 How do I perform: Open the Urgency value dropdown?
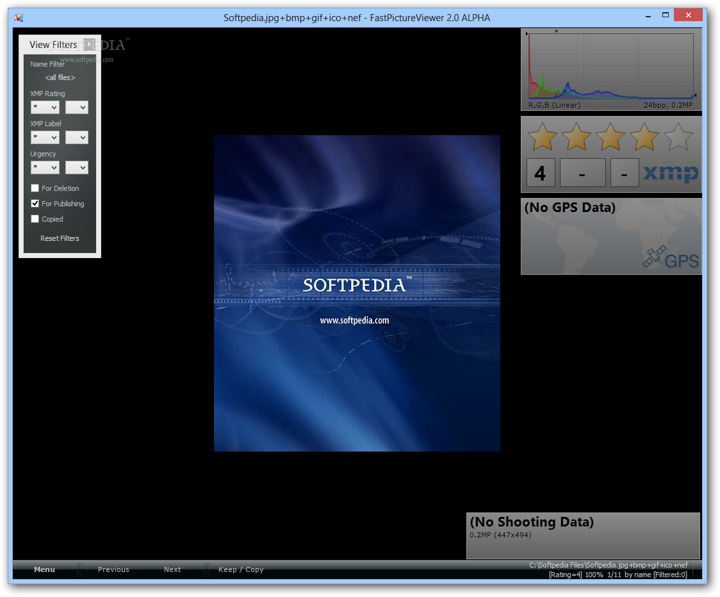click(77, 168)
